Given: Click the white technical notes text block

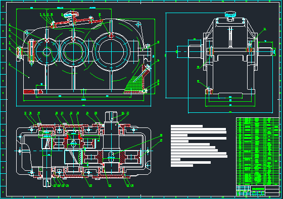Looking at the screenshot, I should click(199, 146).
